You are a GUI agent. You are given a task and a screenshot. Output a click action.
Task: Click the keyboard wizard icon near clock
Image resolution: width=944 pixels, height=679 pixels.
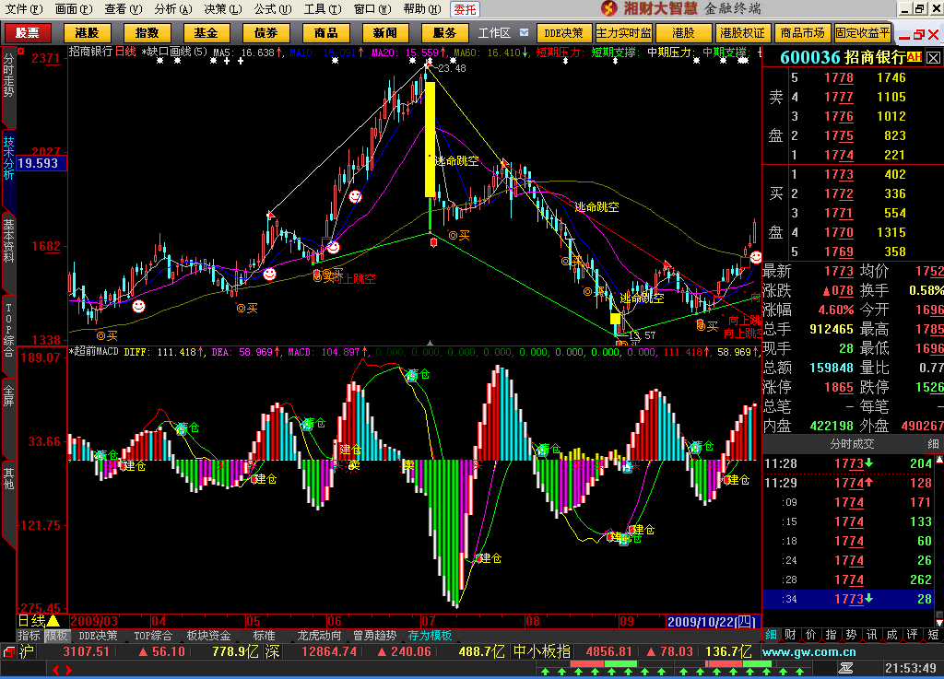(845, 668)
